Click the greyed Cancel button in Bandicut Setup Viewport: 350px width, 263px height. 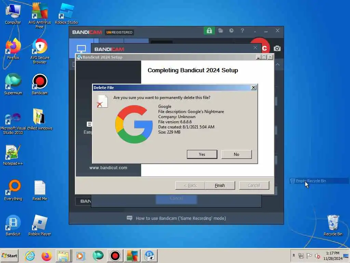point(254,185)
